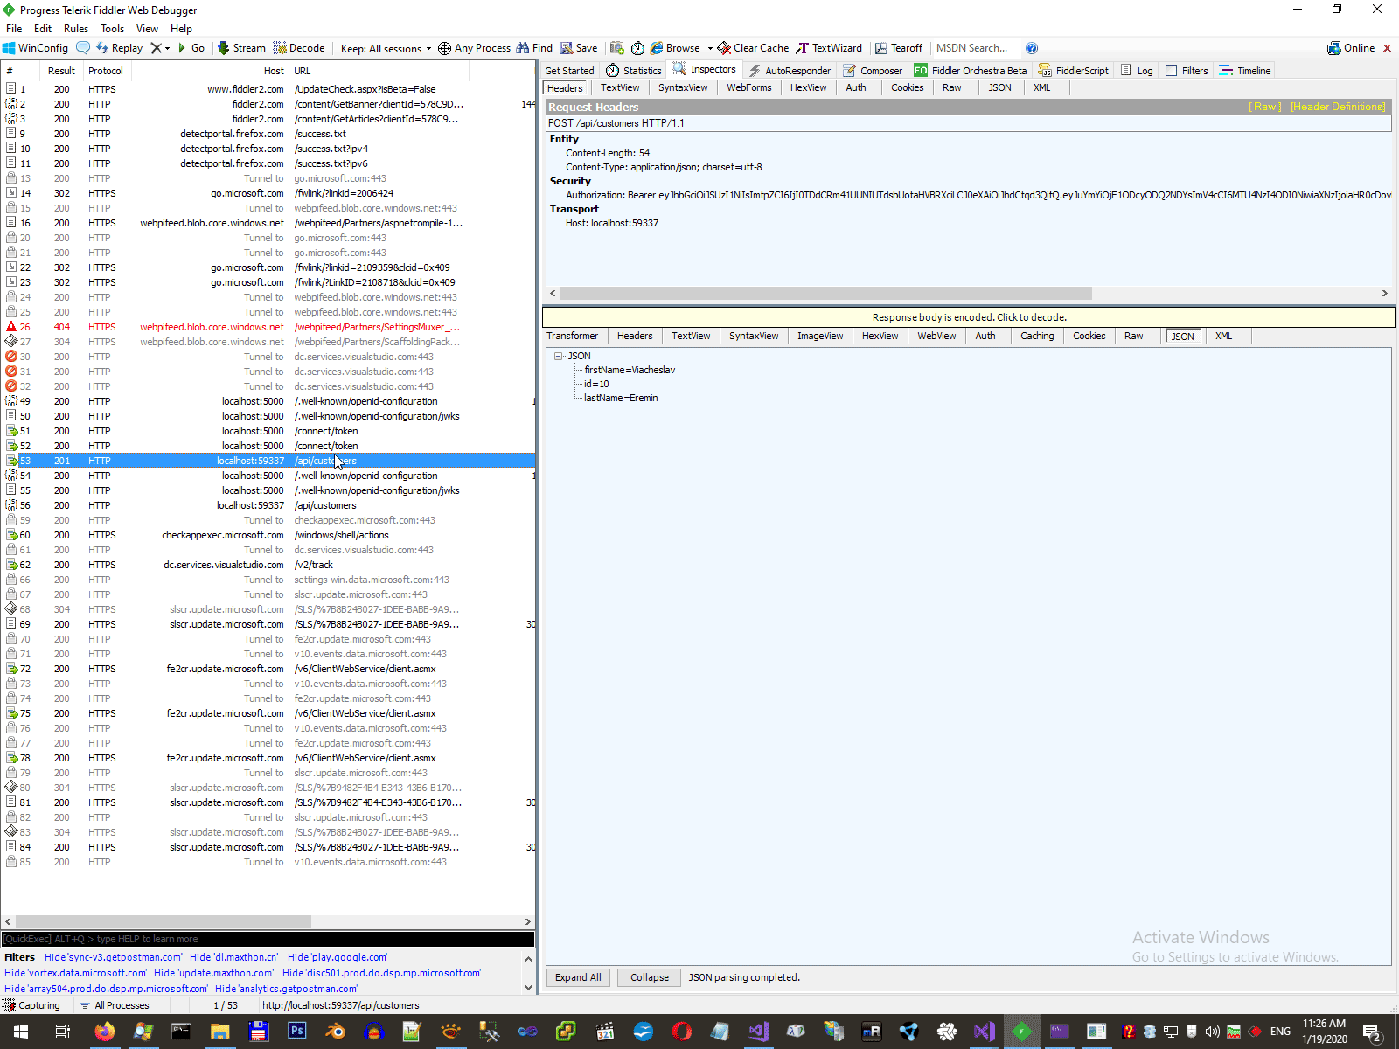
Task: Open the View menu
Action: click(x=147, y=29)
